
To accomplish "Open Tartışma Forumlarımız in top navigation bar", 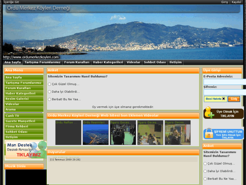I will (x=42, y=62).
